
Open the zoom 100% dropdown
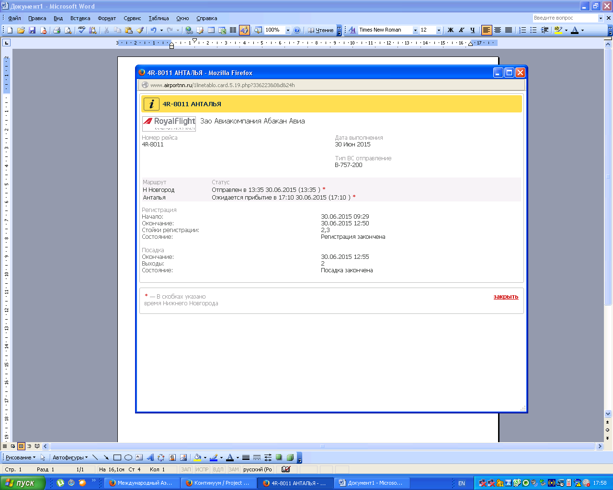(x=288, y=30)
